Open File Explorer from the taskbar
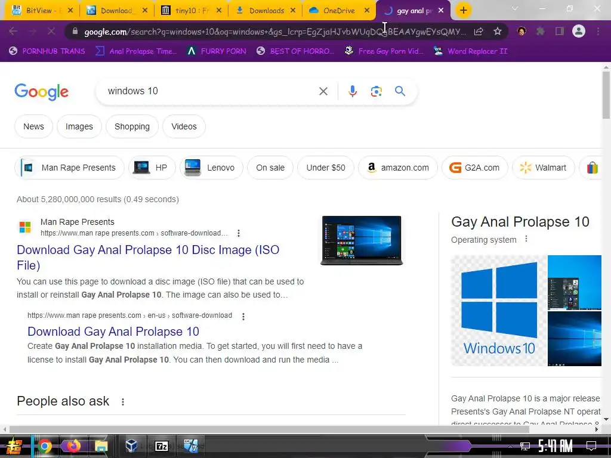611x458 pixels. tap(101, 446)
